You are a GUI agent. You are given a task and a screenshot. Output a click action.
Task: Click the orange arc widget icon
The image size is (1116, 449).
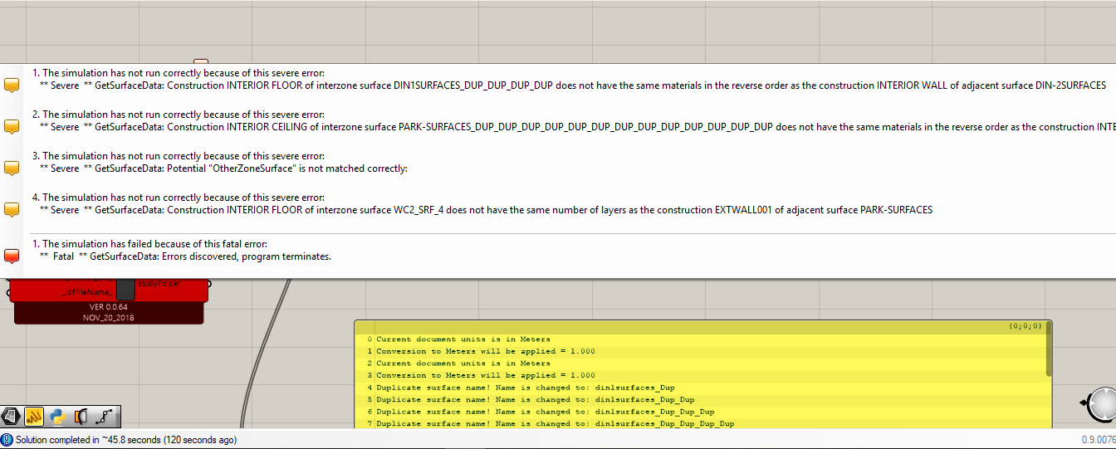(x=81, y=416)
